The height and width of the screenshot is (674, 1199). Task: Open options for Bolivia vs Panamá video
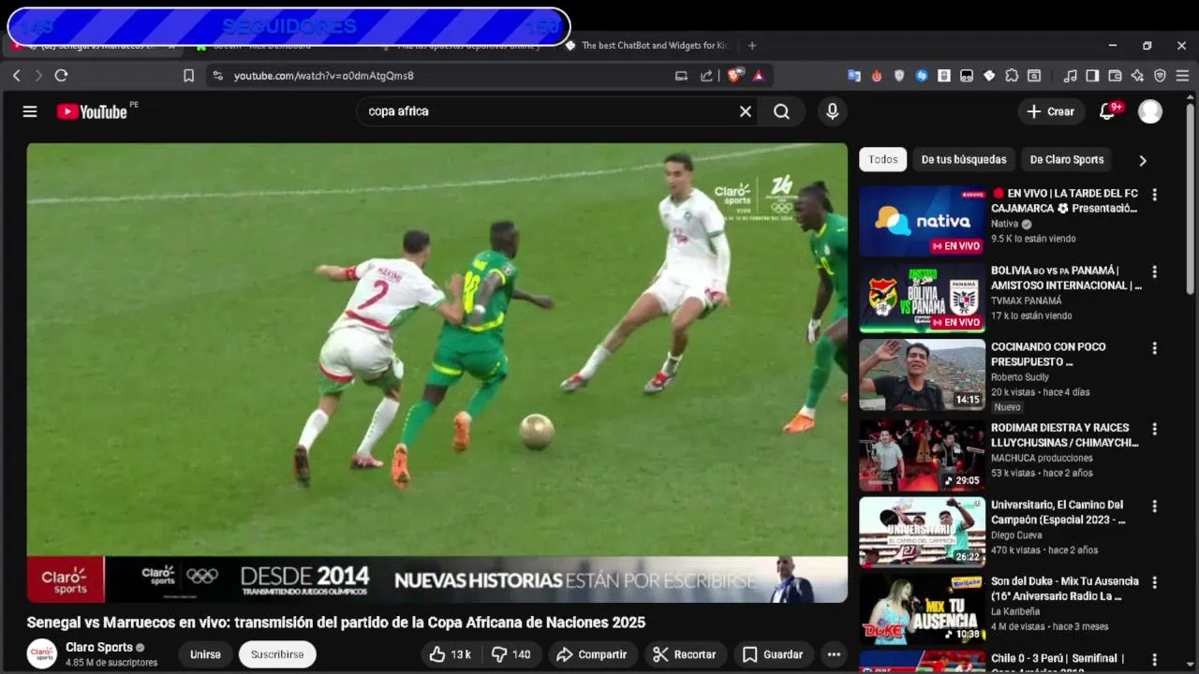click(x=1154, y=271)
